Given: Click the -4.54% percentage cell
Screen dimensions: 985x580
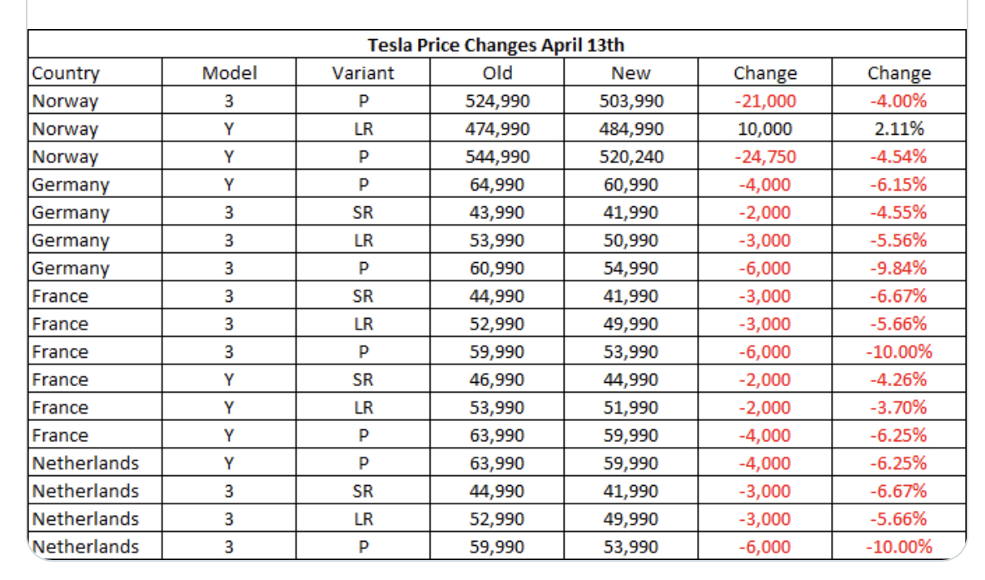Looking at the screenshot, I should 899,156.
